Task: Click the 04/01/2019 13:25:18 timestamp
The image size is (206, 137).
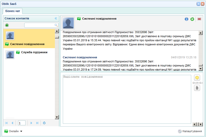Action: pyautogui.click(x=184, y=57)
